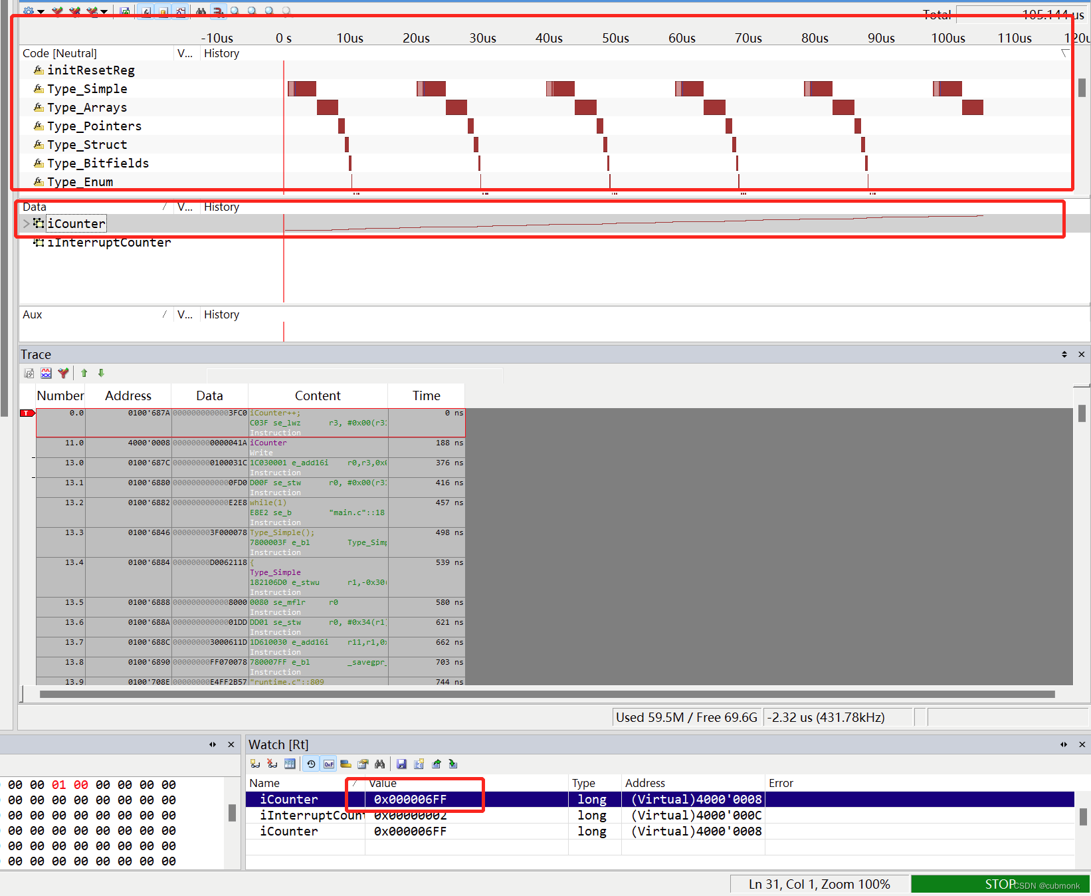Click the Data section header
This screenshot has height=896, width=1091.
(96, 207)
